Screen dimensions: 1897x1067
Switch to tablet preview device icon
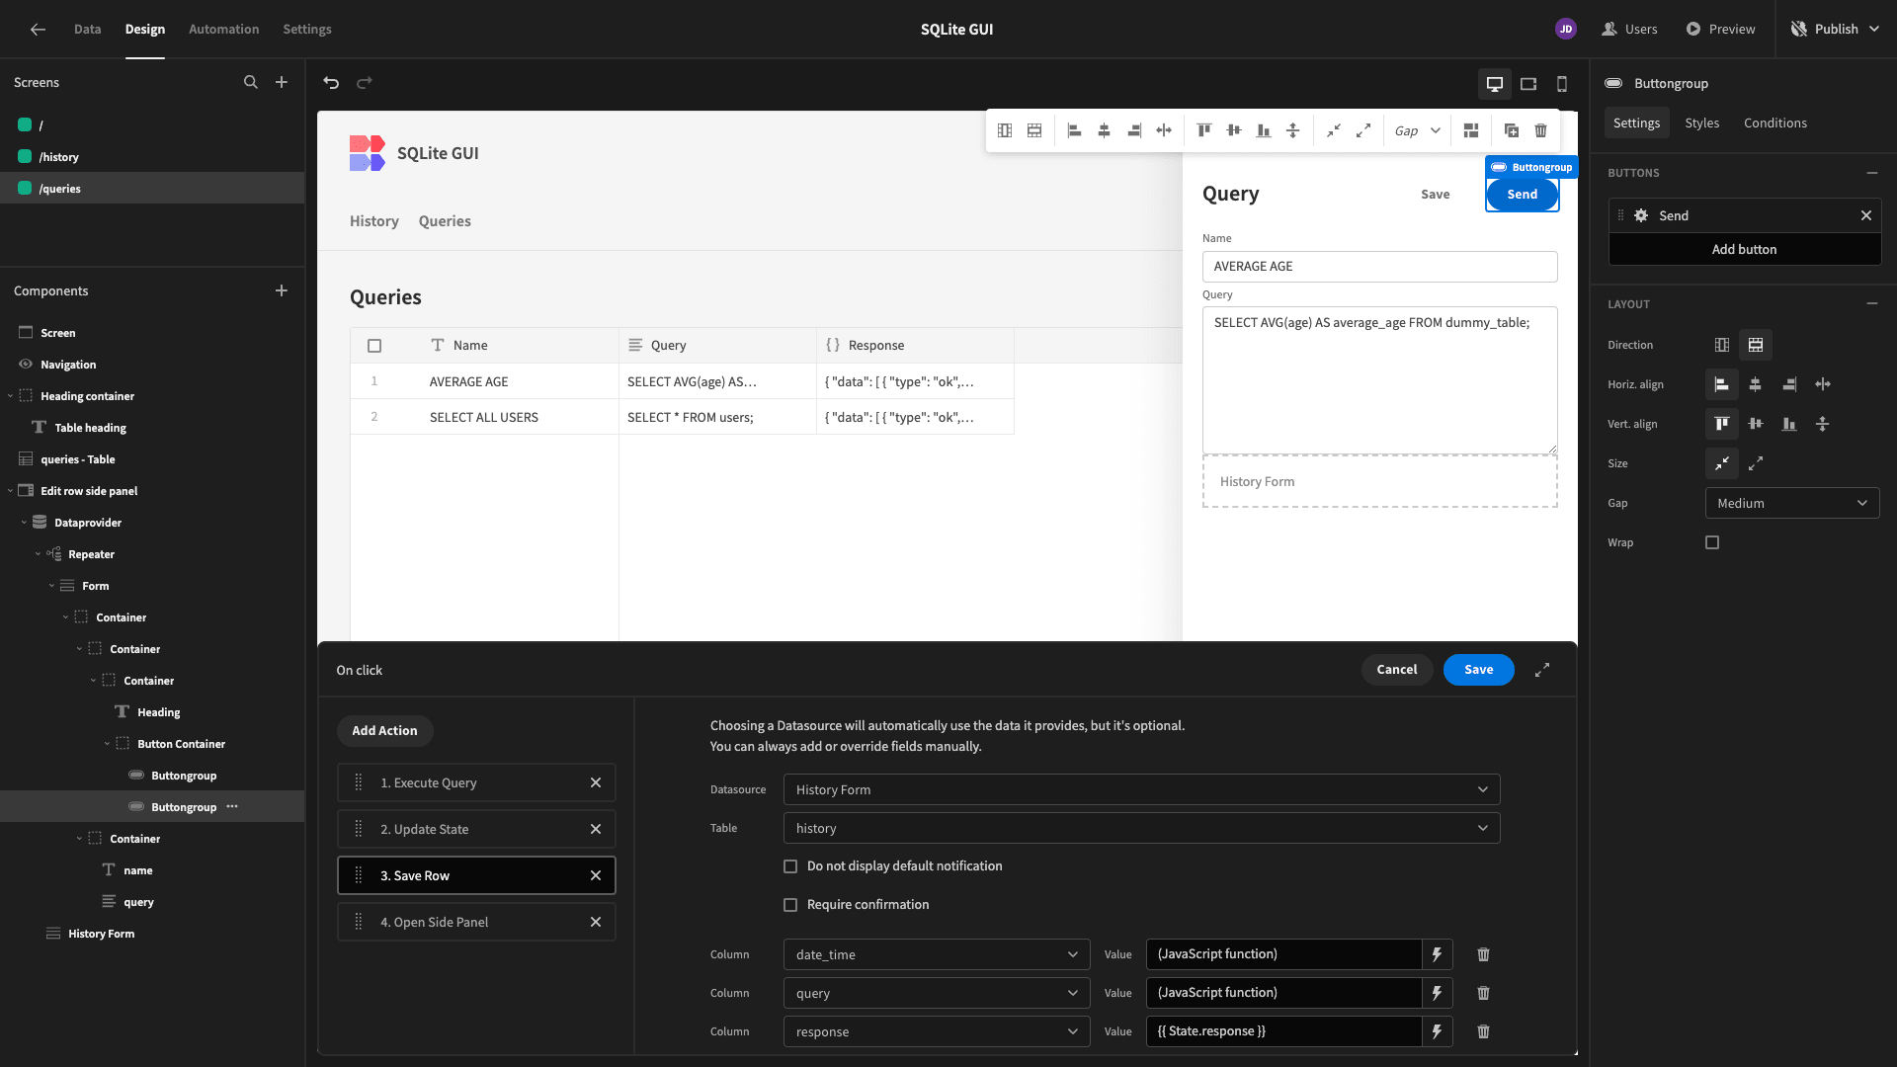pyautogui.click(x=1528, y=84)
